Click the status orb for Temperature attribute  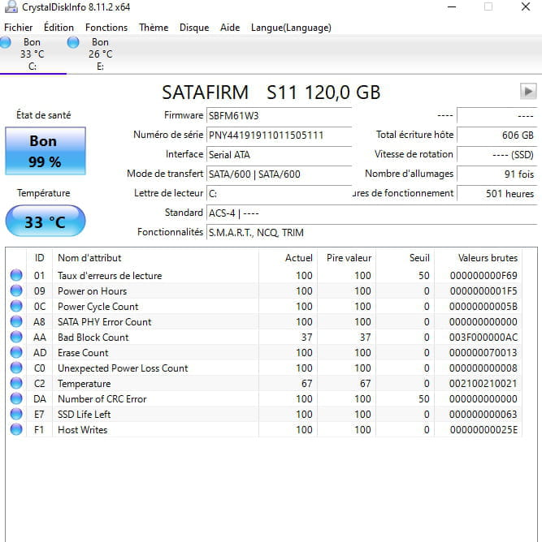[16, 383]
